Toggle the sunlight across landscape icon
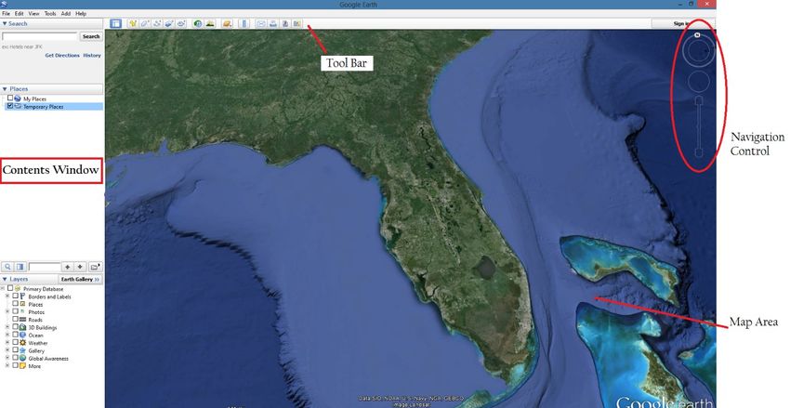The image size is (790, 408). tap(210, 23)
